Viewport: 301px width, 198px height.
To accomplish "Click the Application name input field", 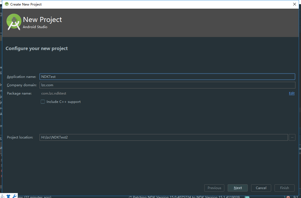I will click(167, 76).
